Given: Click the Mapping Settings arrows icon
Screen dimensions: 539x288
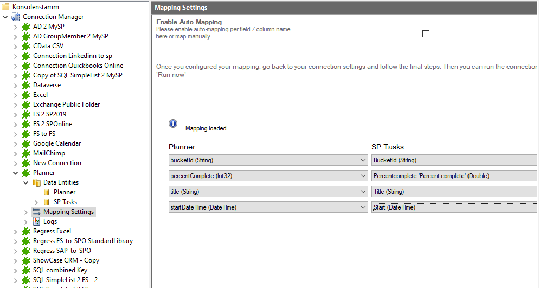Looking at the screenshot, I should click(36, 212).
